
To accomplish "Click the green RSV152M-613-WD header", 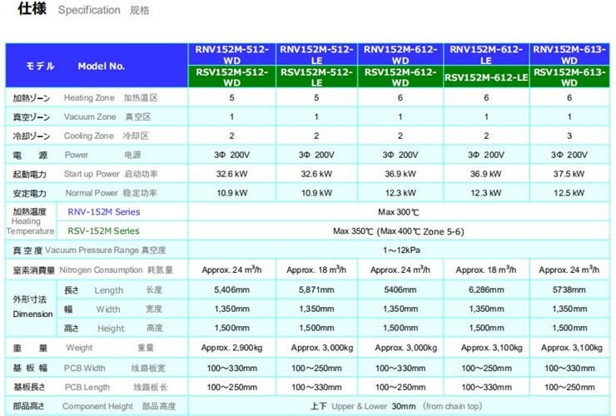I will [x=569, y=77].
